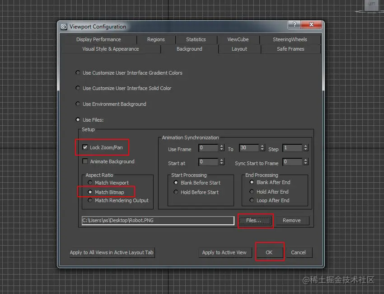Enable the Animate Background checkbox
This screenshot has width=384, height=294.
point(85,161)
